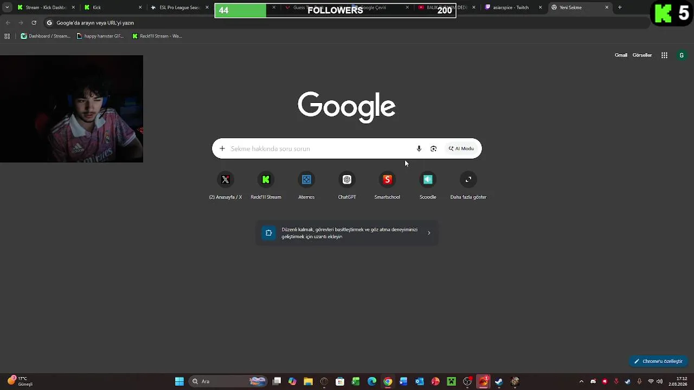Click the extension suggestion text card

347,233
